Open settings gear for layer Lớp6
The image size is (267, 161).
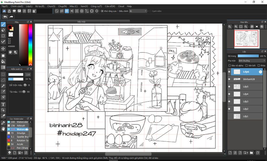click(x=260, y=72)
